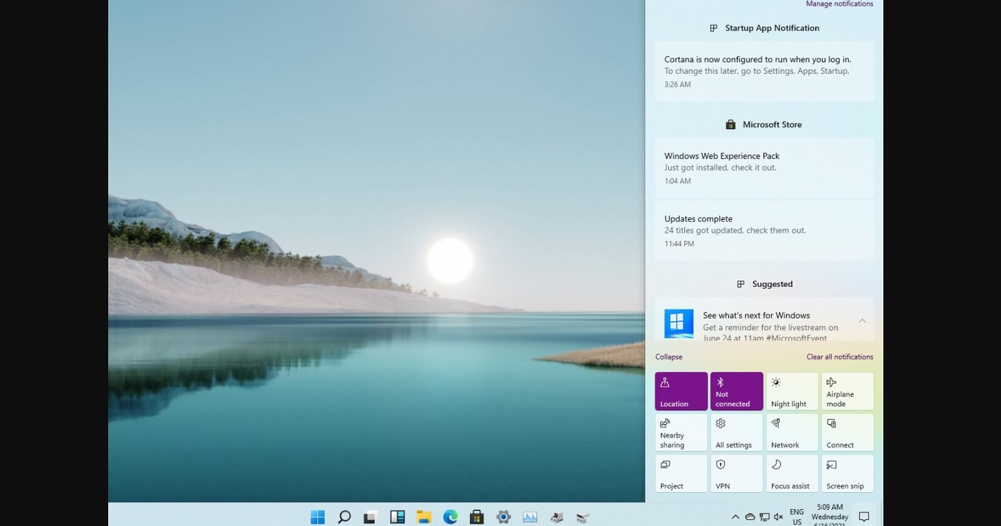Open Microsoft Store taskbar icon
1001x526 pixels.
(477, 517)
